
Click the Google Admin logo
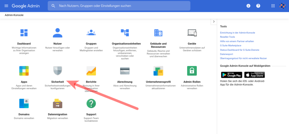pyautogui.click(x=26, y=6)
